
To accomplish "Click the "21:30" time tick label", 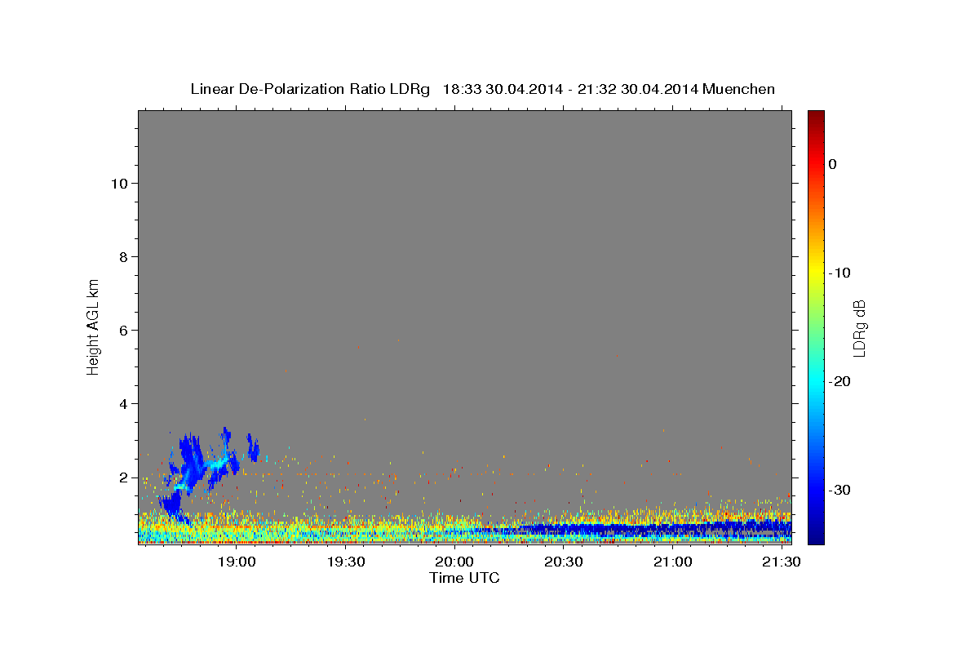I will (781, 562).
